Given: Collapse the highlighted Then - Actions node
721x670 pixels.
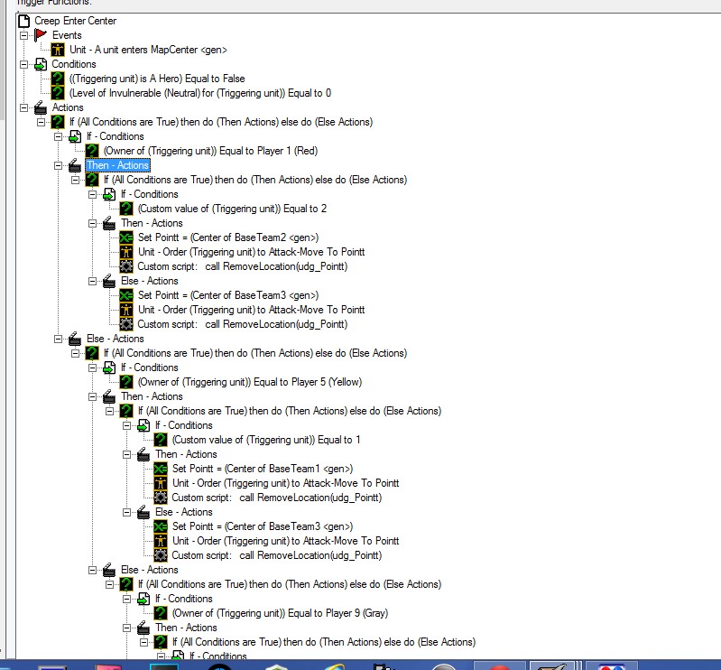Looking at the screenshot, I should [x=58, y=165].
